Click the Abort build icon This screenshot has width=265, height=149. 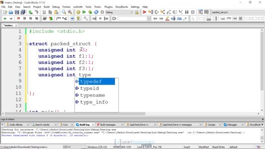coord(102,12)
